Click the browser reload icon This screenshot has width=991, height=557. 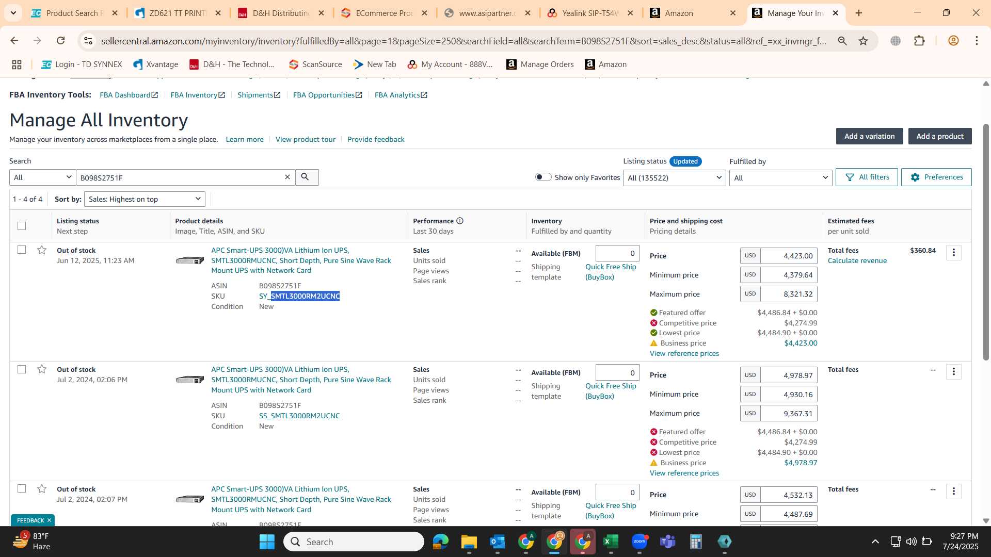[60, 41]
